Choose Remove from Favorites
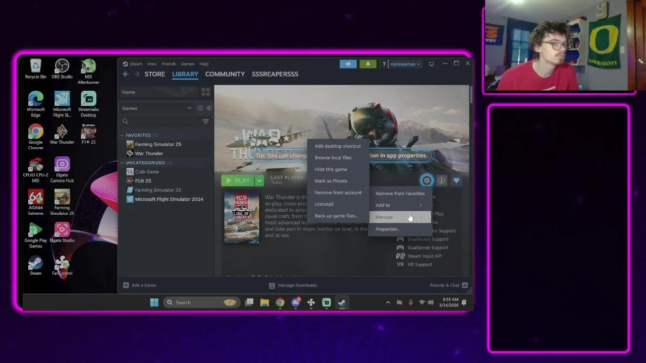646x363 pixels. [x=400, y=194]
